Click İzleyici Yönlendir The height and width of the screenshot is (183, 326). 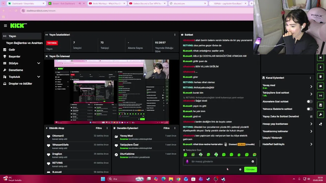pyautogui.click(x=272, y=138)
